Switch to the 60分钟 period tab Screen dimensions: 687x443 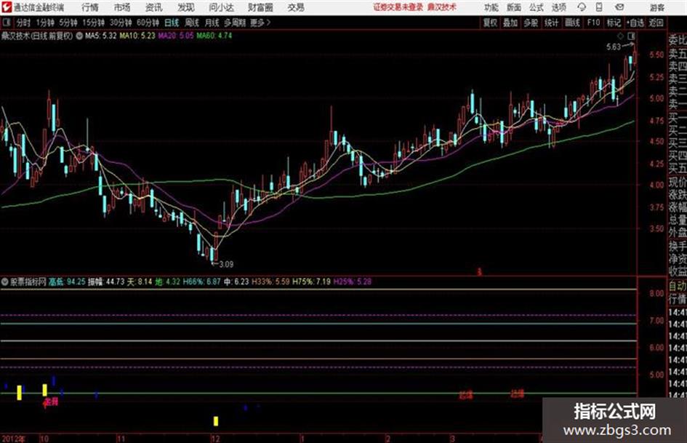pyautogui.click(x=148, y=23)
